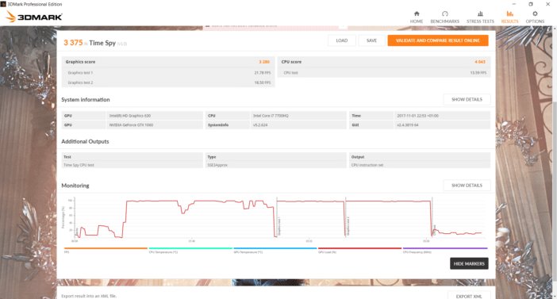Save the Time Spy result
The image size is (557, 299).
click(x=371, y=40)
